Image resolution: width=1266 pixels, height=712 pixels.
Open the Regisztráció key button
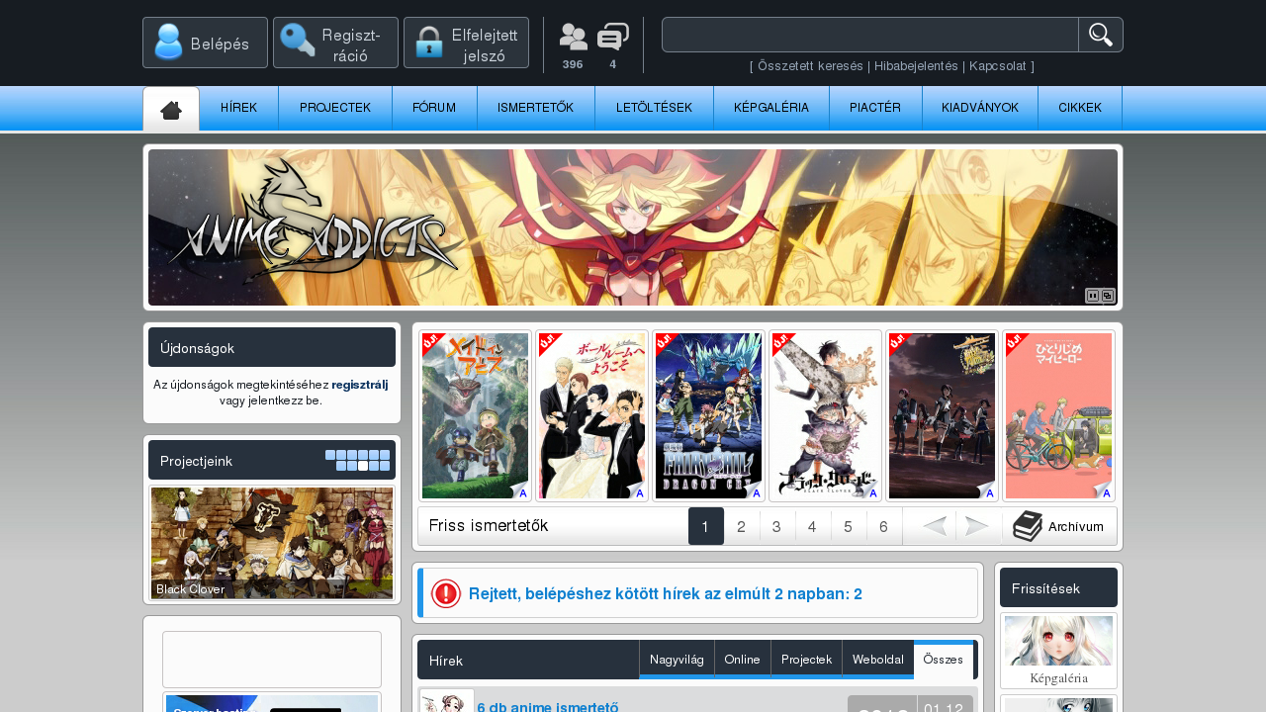pyautogui.click(x=335, y=43)
